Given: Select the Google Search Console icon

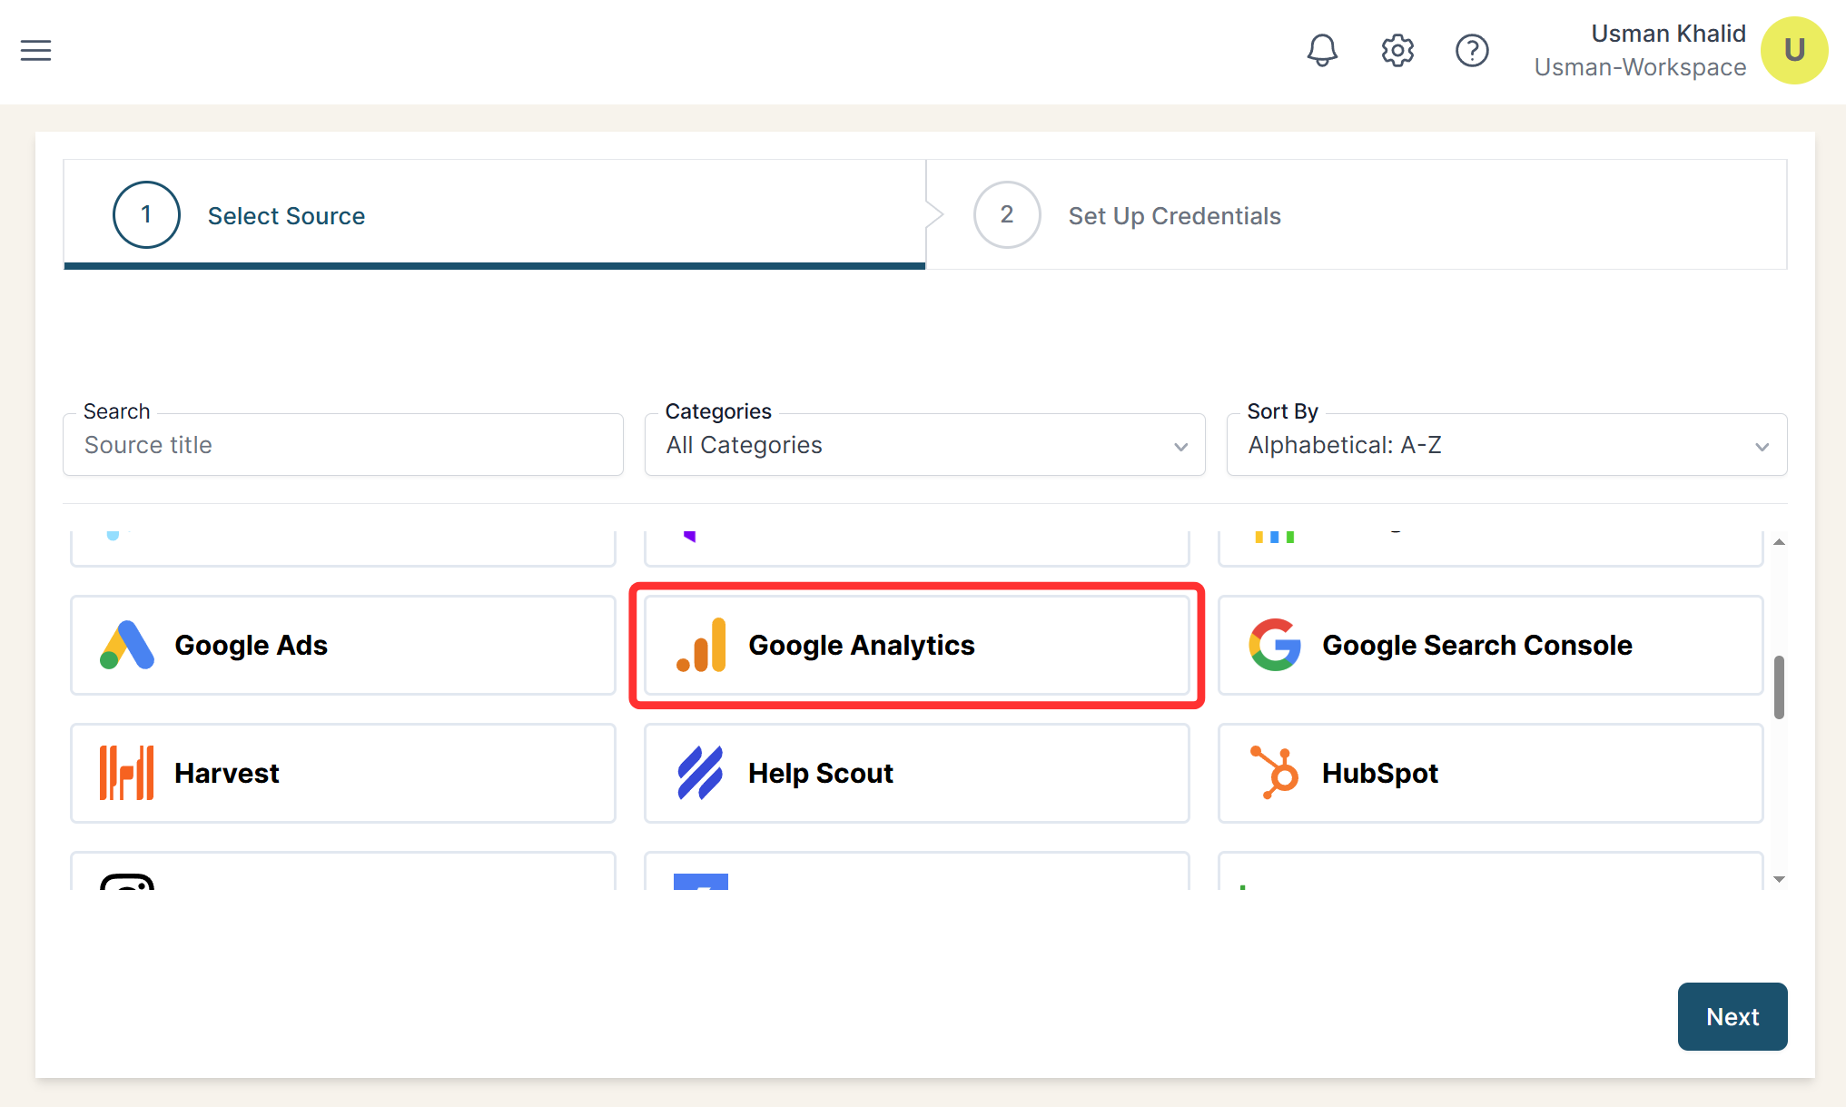Looking at the screenshot, I should [1275, 645].
